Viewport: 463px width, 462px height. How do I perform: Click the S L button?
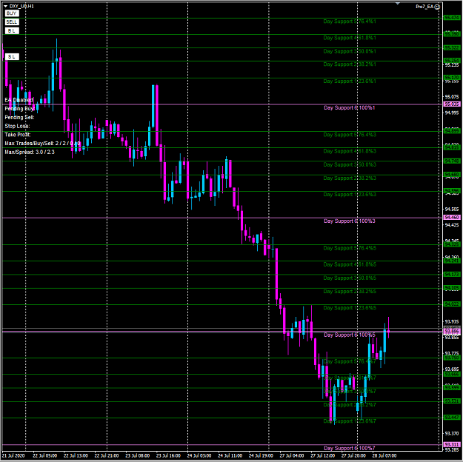(12, 57)
